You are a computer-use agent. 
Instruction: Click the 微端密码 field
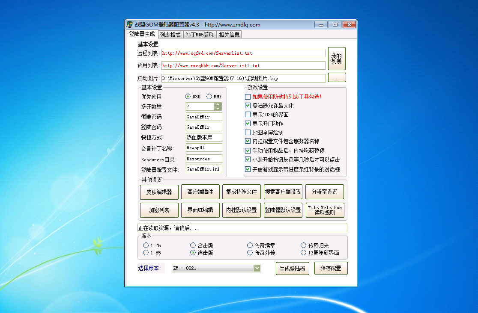click(204, 117)
